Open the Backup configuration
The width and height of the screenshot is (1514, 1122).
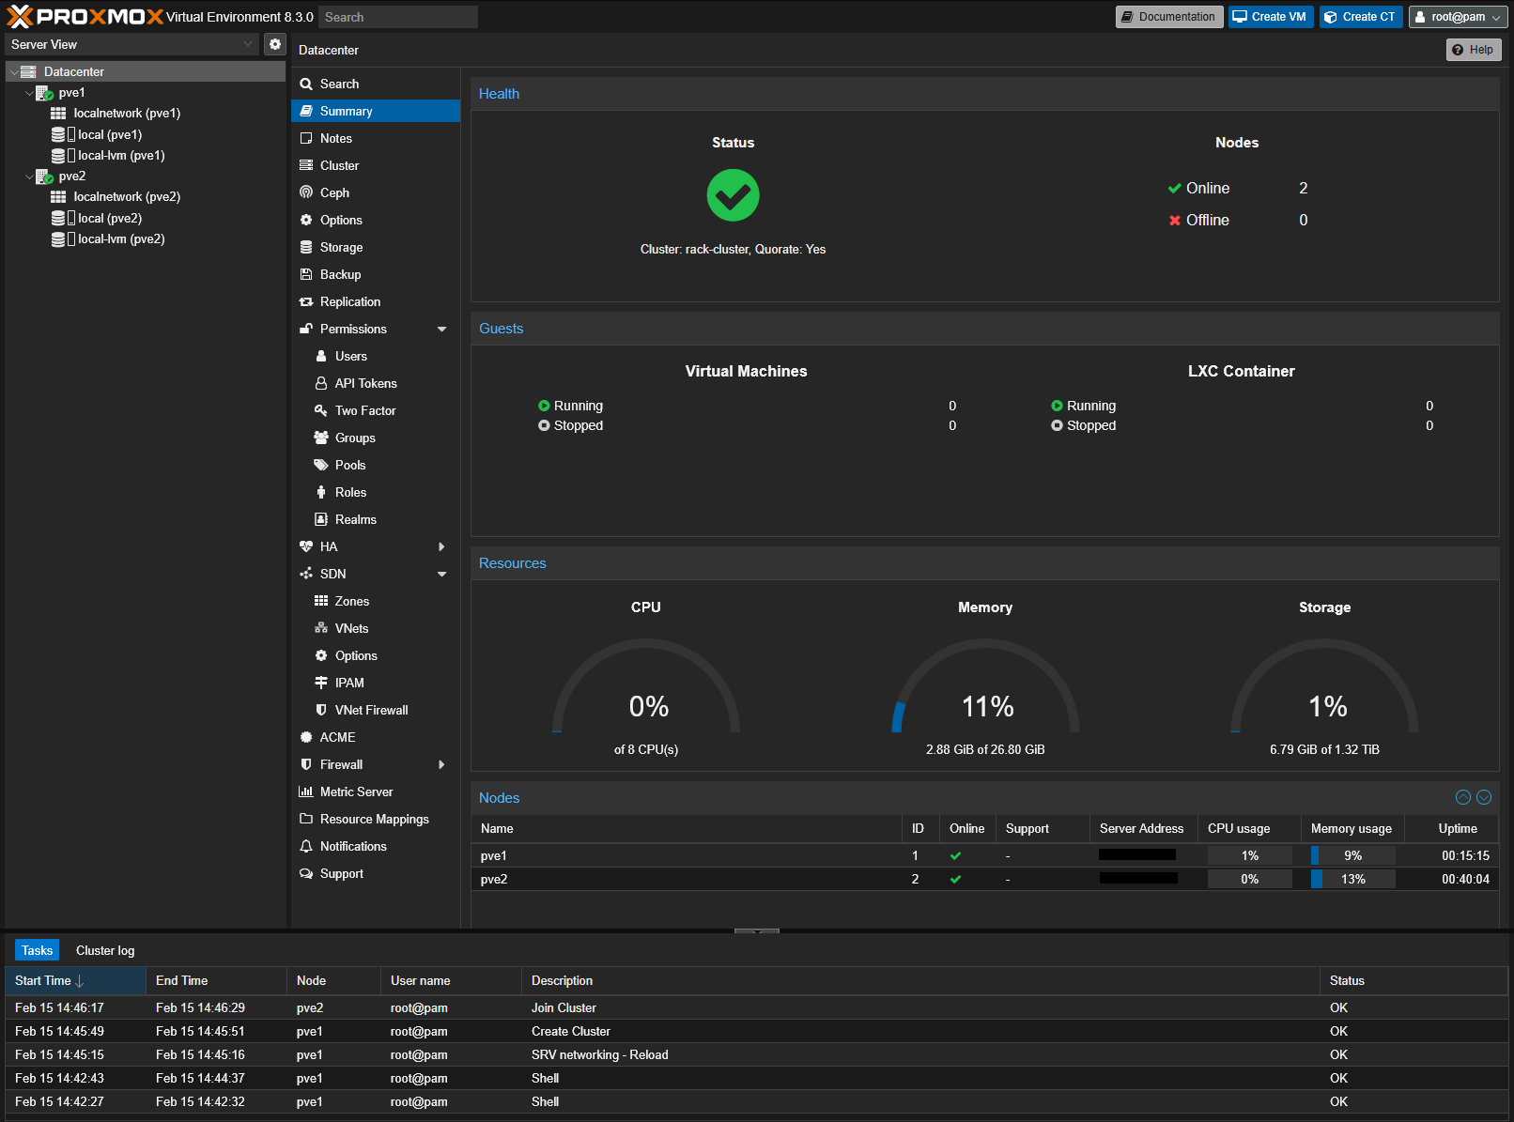tap(339, 274)
